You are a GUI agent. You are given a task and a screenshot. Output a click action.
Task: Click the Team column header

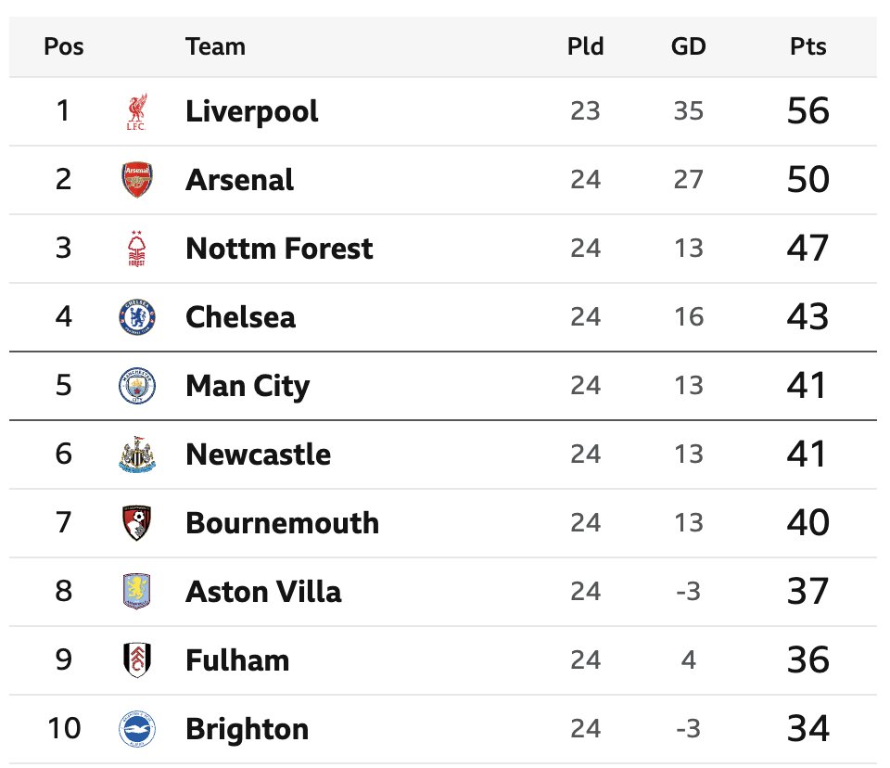click(215, 46)
